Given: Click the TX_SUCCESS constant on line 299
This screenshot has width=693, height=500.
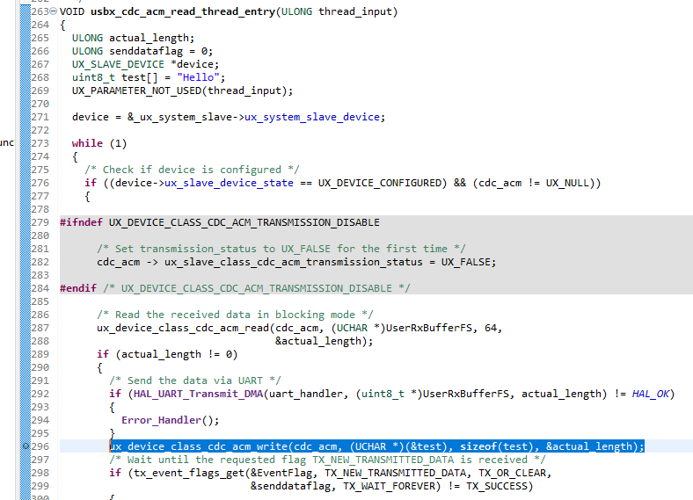Looking at the screenshot, I should (x=497, y=486).
